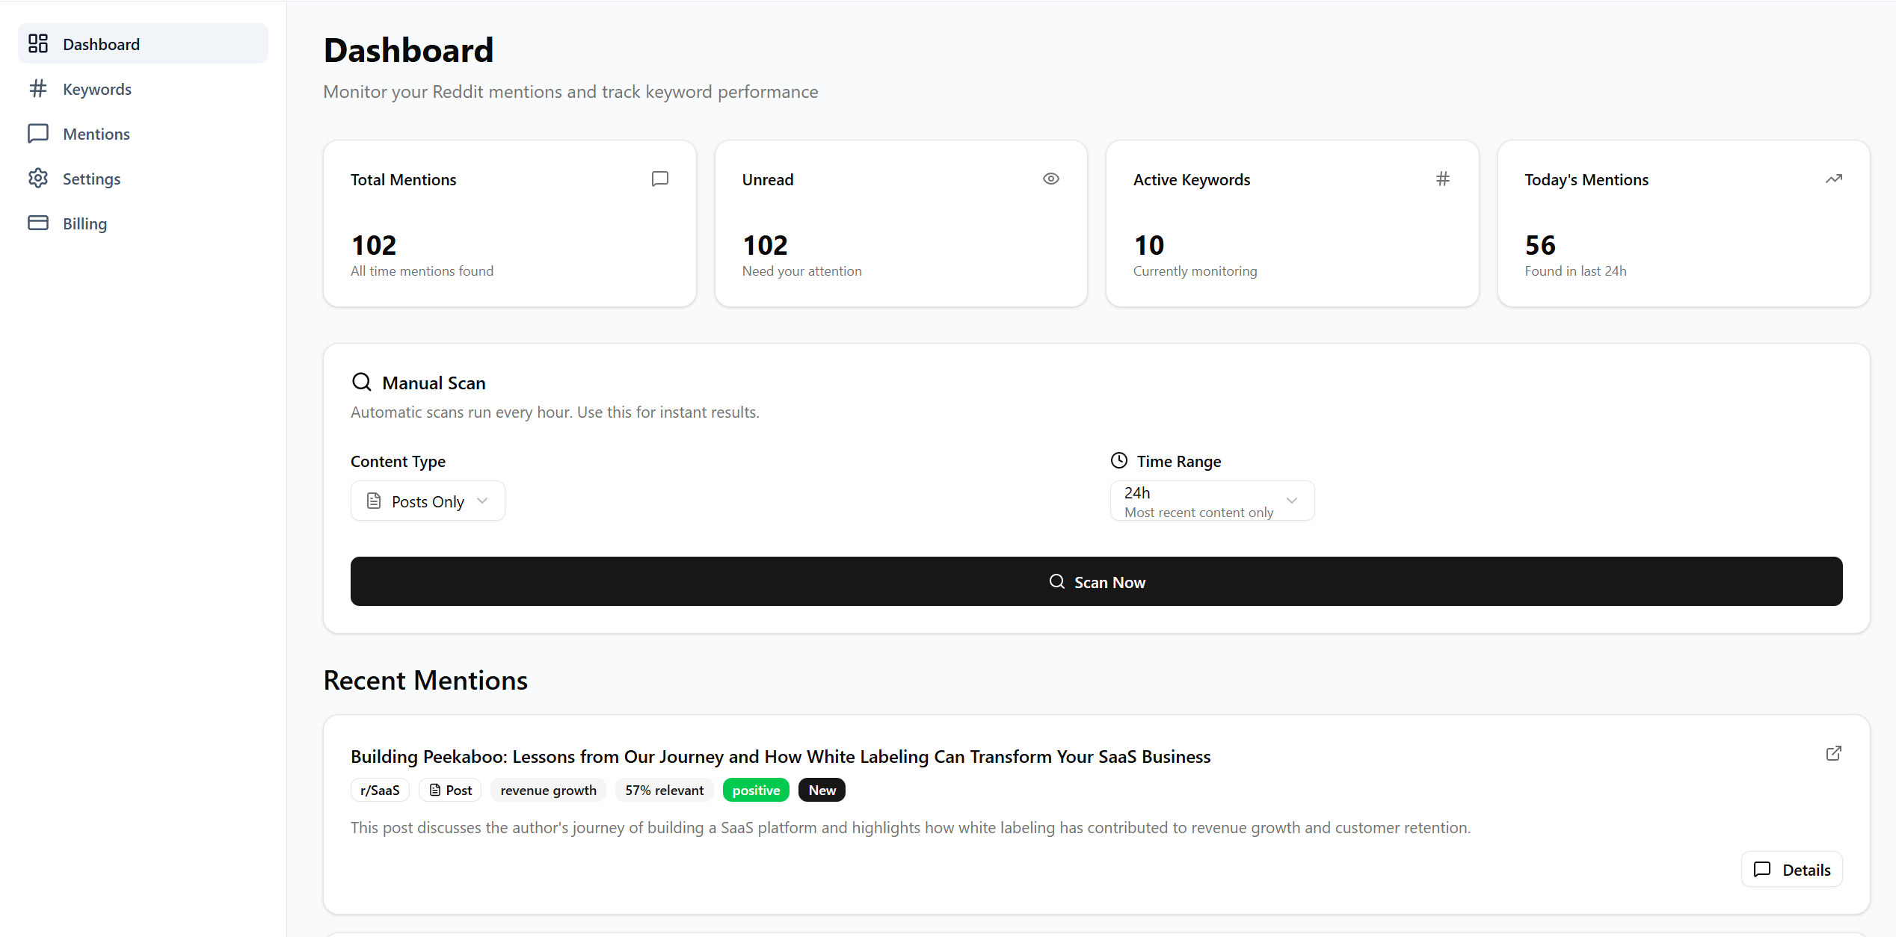Viewport: 1896px width, 937px height.
Task: Click the Dashboard grid icon in sidebar
Action: click(x=38, y=43)
